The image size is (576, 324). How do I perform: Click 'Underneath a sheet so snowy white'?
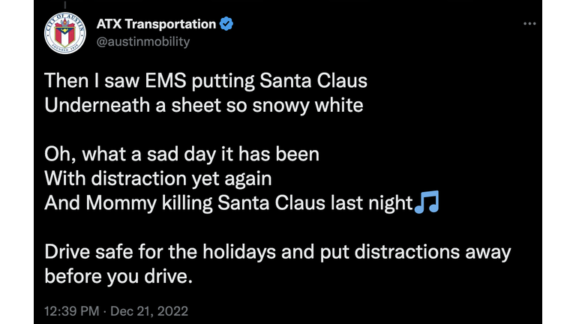click(x=204, y=106)
